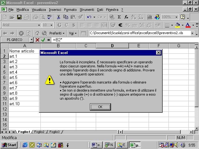The height and width of the screenshot is (149, 199).
Task: Click OK in the error dialog
Action: [100, 107]
